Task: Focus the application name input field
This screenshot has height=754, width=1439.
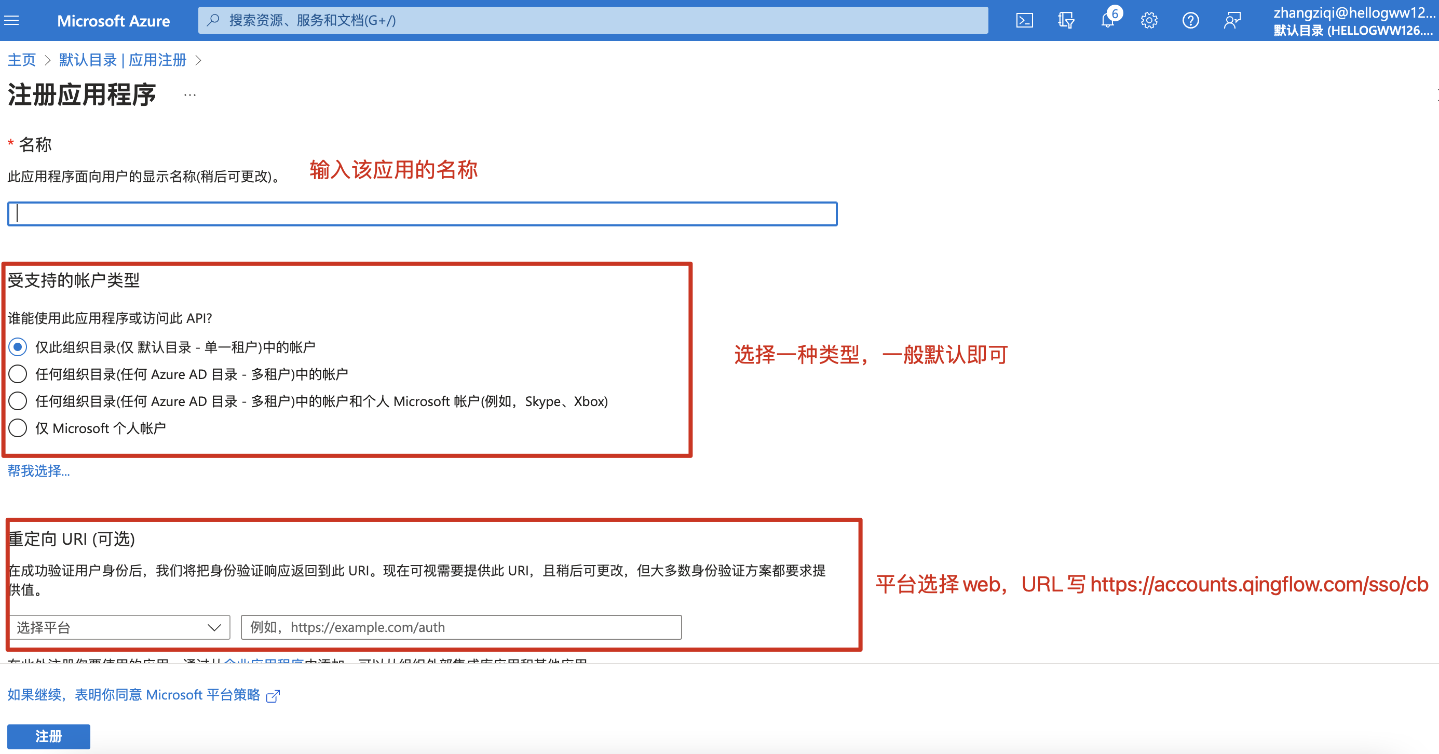Action: click(423, 214)
